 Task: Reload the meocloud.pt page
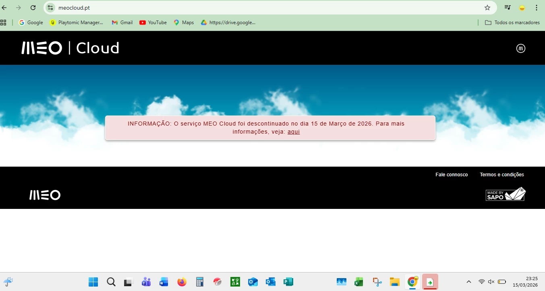(x=33, y=8)
